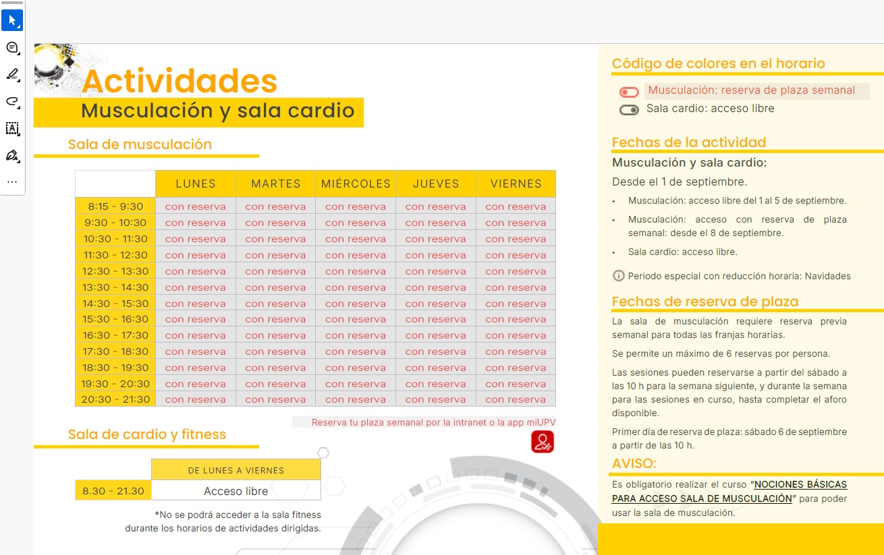
Task: Click 'Reserva tu plaza semanal' intranet note
Action: [x=434, y=423]
